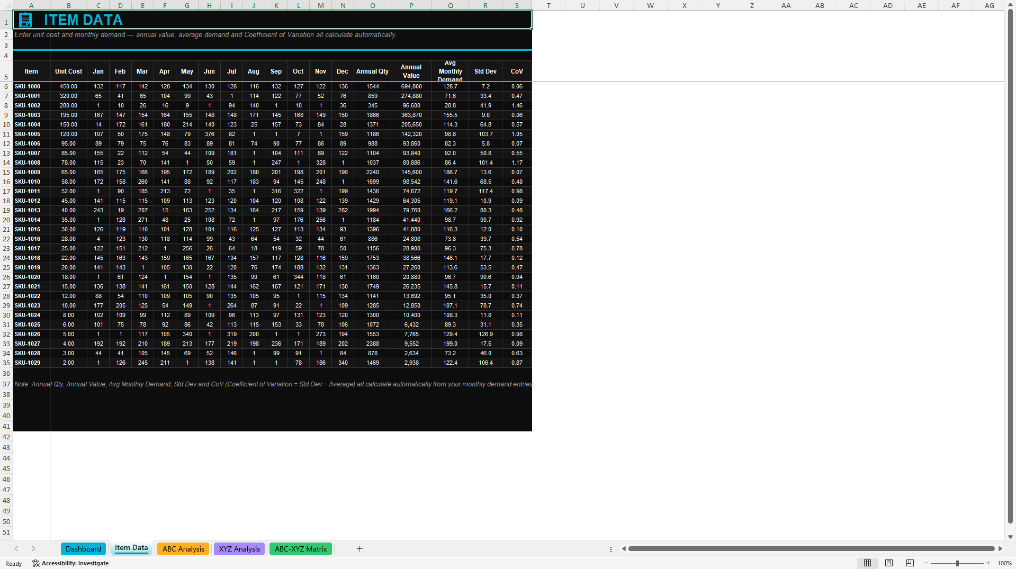Viewport: 1016px width, 569px height.
Task: Click the vertical scrollbar up arrow
Action: [x=1010, y=4]
